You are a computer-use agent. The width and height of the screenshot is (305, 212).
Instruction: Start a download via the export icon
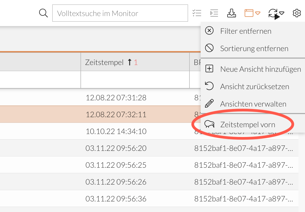(231, 13)
